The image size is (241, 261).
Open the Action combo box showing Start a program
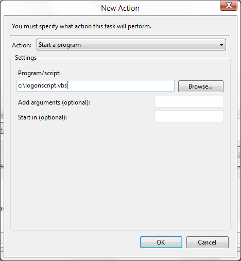tap(131, 45)
